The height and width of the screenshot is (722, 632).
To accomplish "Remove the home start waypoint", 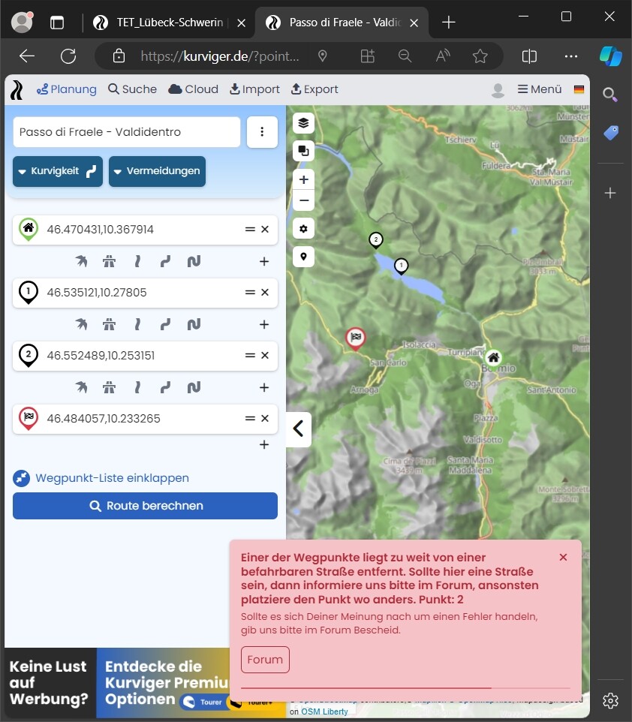I will (x=265, y=230).
